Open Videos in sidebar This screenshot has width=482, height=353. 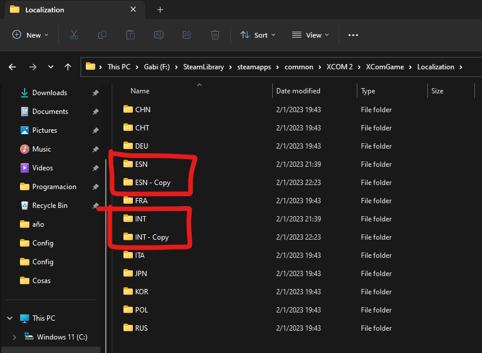pos(42,168)
